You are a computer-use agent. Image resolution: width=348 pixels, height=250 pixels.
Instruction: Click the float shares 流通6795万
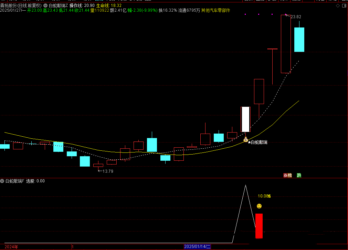[x=189, y=10]
